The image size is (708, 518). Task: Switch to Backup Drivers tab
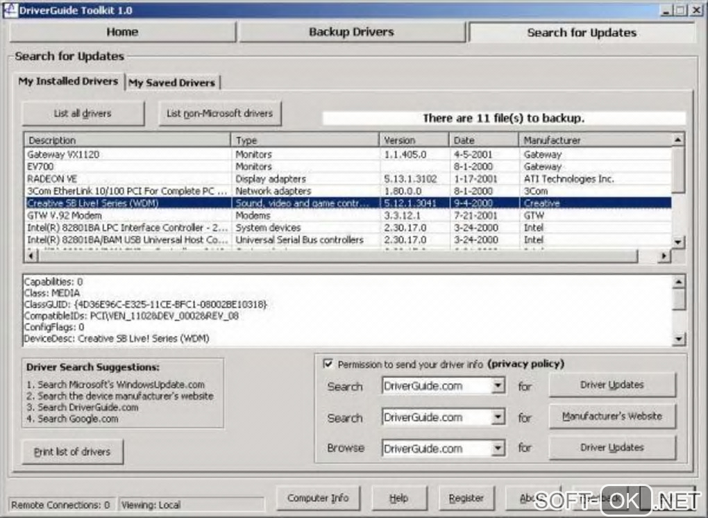(351, 32)
